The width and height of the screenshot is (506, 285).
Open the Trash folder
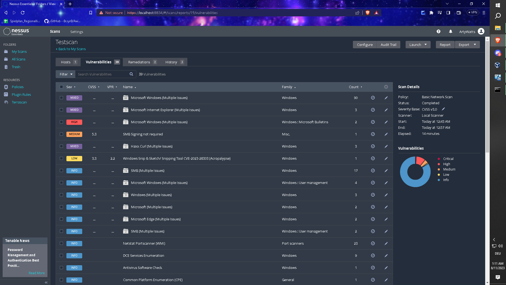click(16, 67)
